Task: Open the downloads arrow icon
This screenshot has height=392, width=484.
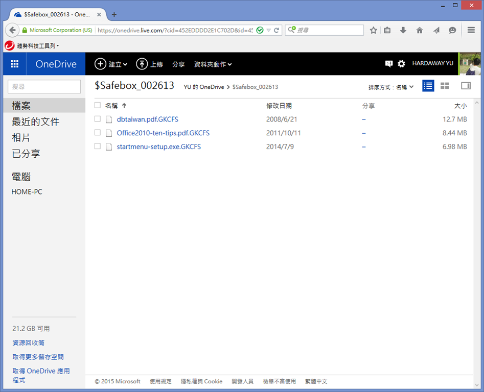Action: click(403, 30)
